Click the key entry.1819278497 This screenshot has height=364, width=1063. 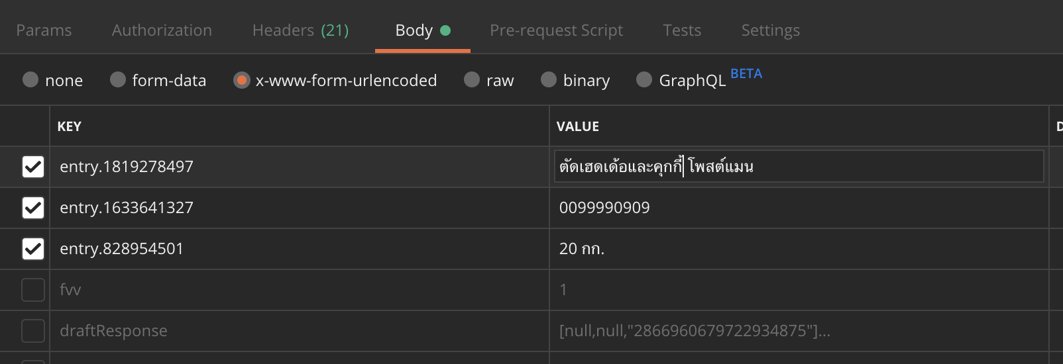pyautogui.click(x=127, y=167)
